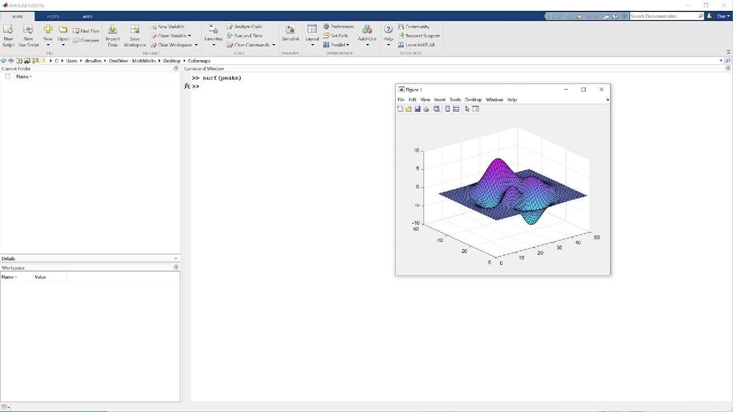Open the Add-Ons dropdown
The width and height of the screenshot is (733, 412).
click(367, 45)
